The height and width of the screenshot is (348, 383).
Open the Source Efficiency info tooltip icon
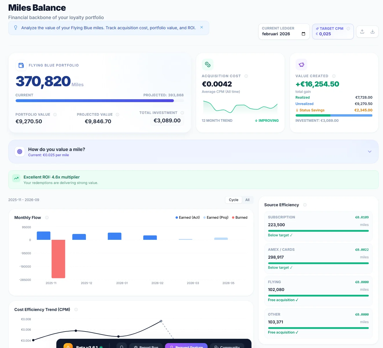(305, 205)
